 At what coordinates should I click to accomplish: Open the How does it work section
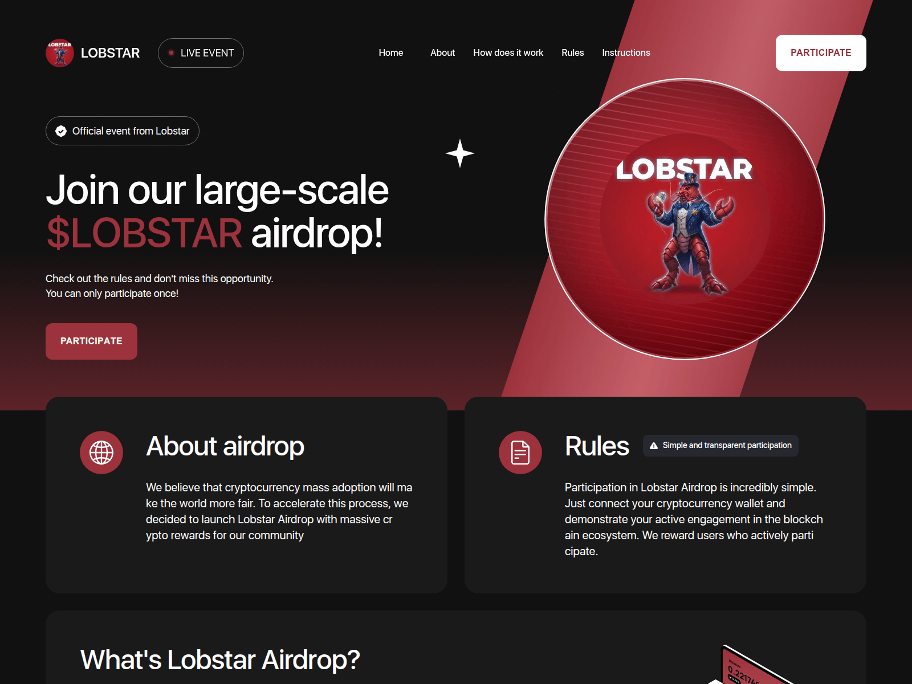click(508, 52)
